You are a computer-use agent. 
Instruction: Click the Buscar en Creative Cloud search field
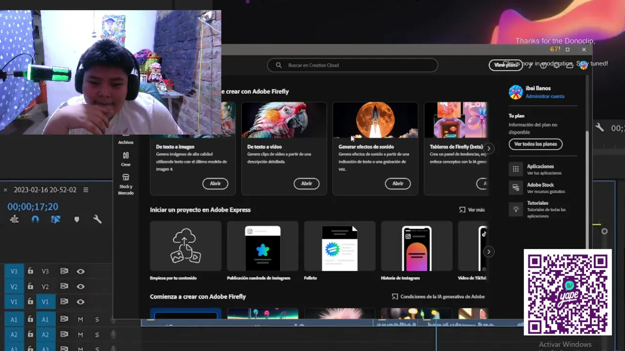352,65
